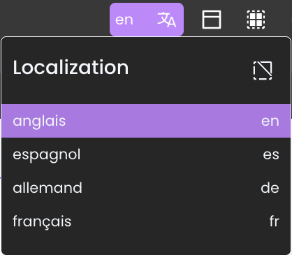
Task: Pick français in the Localization list
Action: [x=146, y=221]
